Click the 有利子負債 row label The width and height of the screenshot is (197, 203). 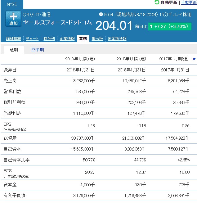coord(14,196)
